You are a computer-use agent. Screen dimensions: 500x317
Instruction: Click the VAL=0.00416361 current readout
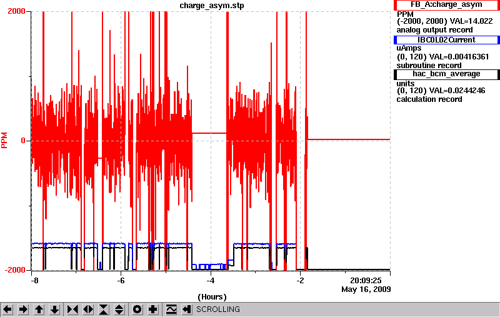click(x=459, y=57)
